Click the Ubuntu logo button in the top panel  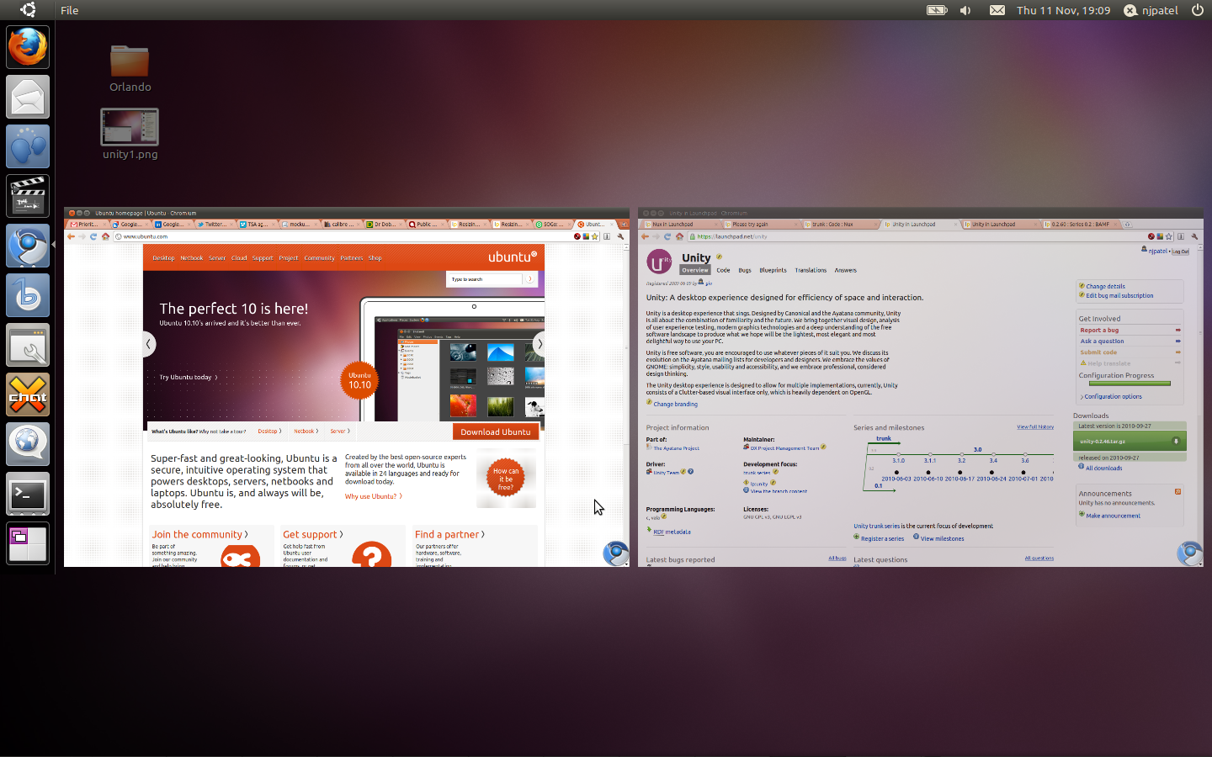pyautogui.click(x=28, y=10)
